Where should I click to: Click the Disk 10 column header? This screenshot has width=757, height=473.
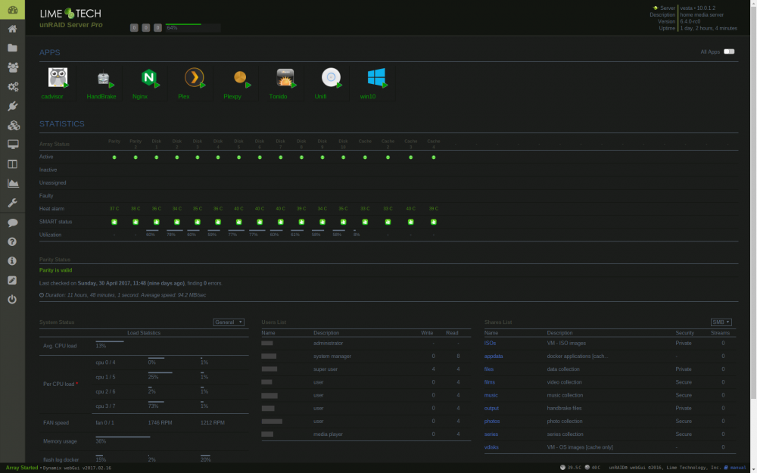343,144
